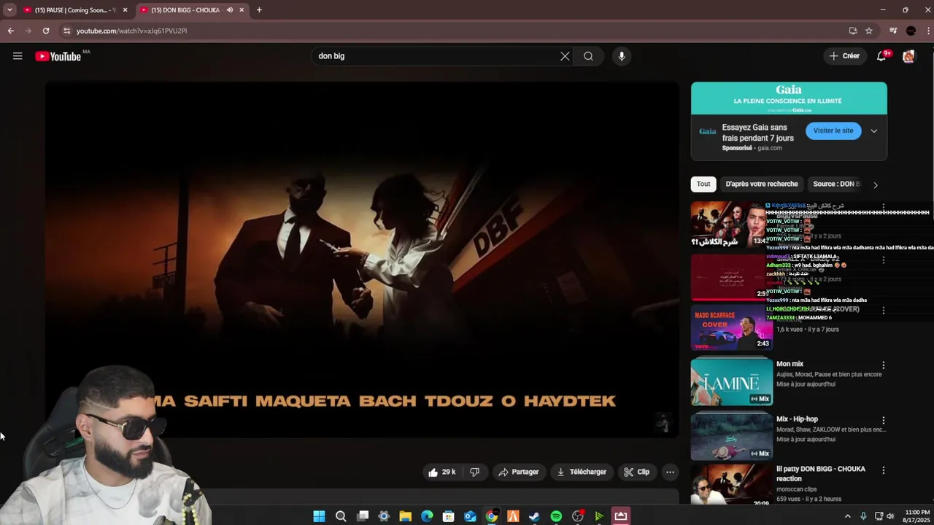This screenshot has width=934, height=525.
Task: Open the Windows Start menu
Action: 319,516
